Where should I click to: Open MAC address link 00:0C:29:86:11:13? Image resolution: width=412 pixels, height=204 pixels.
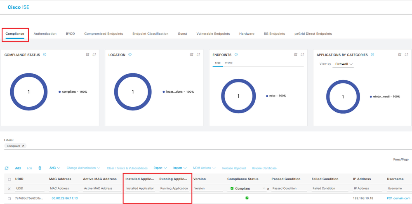click(65, 198)
